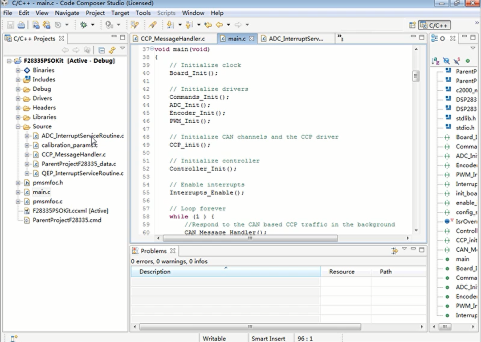Switch to CCP_MessageHandler.c editor tab
Viewport: 481px width, 342px height.
point(172,39)
